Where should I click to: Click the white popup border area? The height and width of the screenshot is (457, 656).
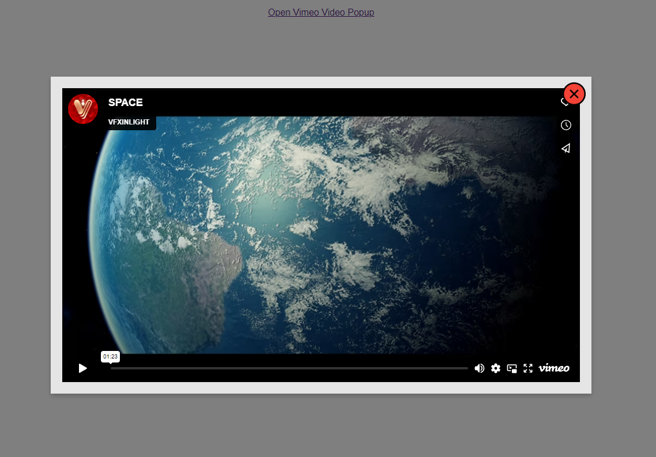pos(321,388)
